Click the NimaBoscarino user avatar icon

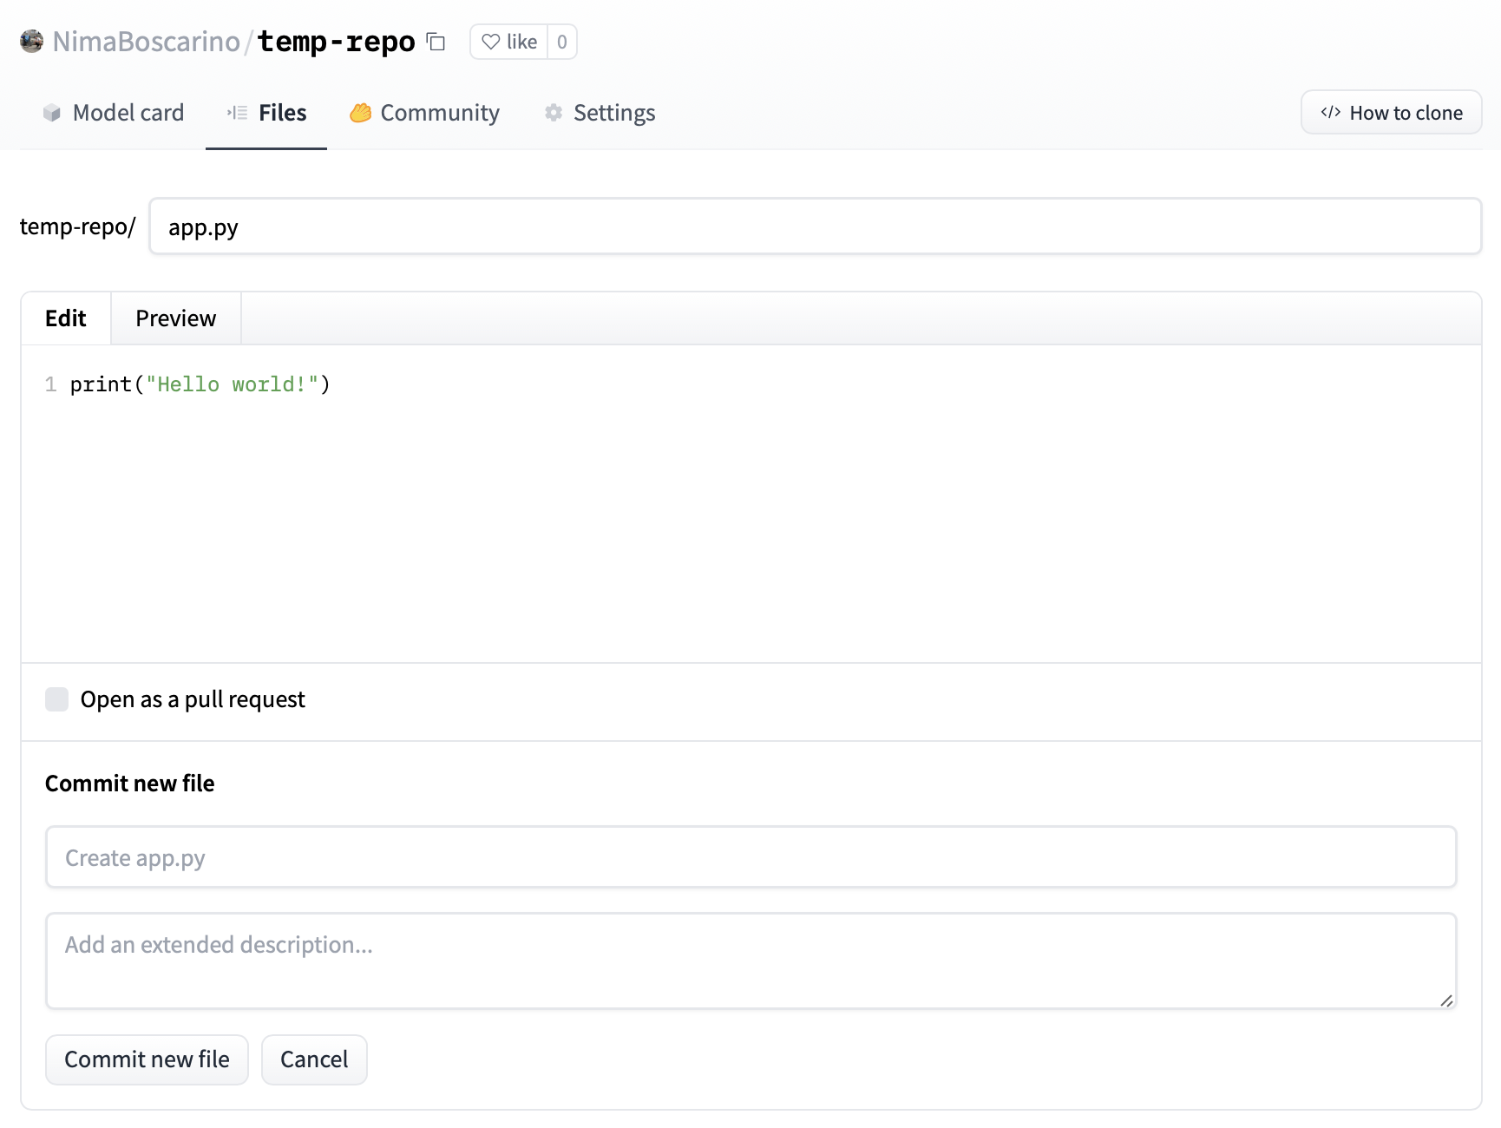click(32, 41)
